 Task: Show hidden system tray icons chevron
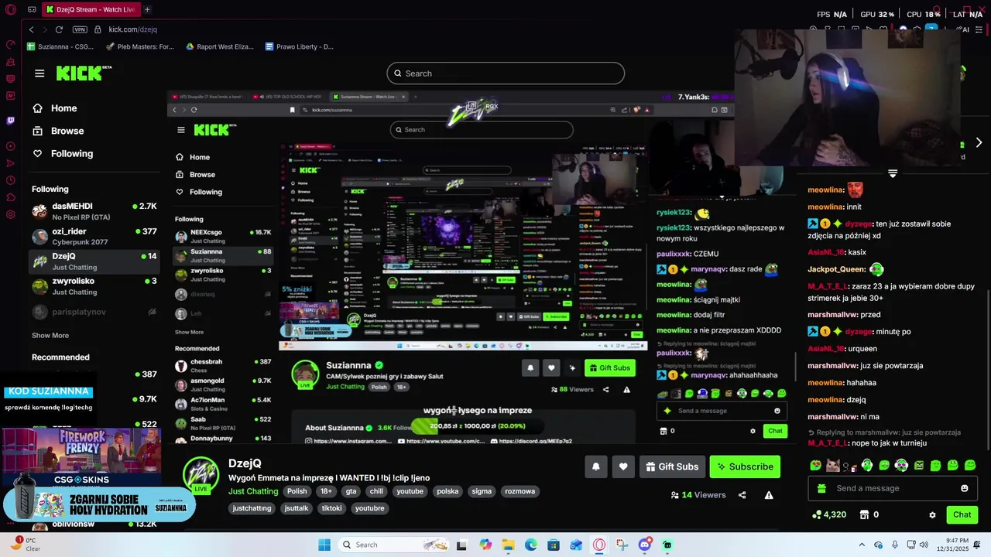tap(862, 545)
